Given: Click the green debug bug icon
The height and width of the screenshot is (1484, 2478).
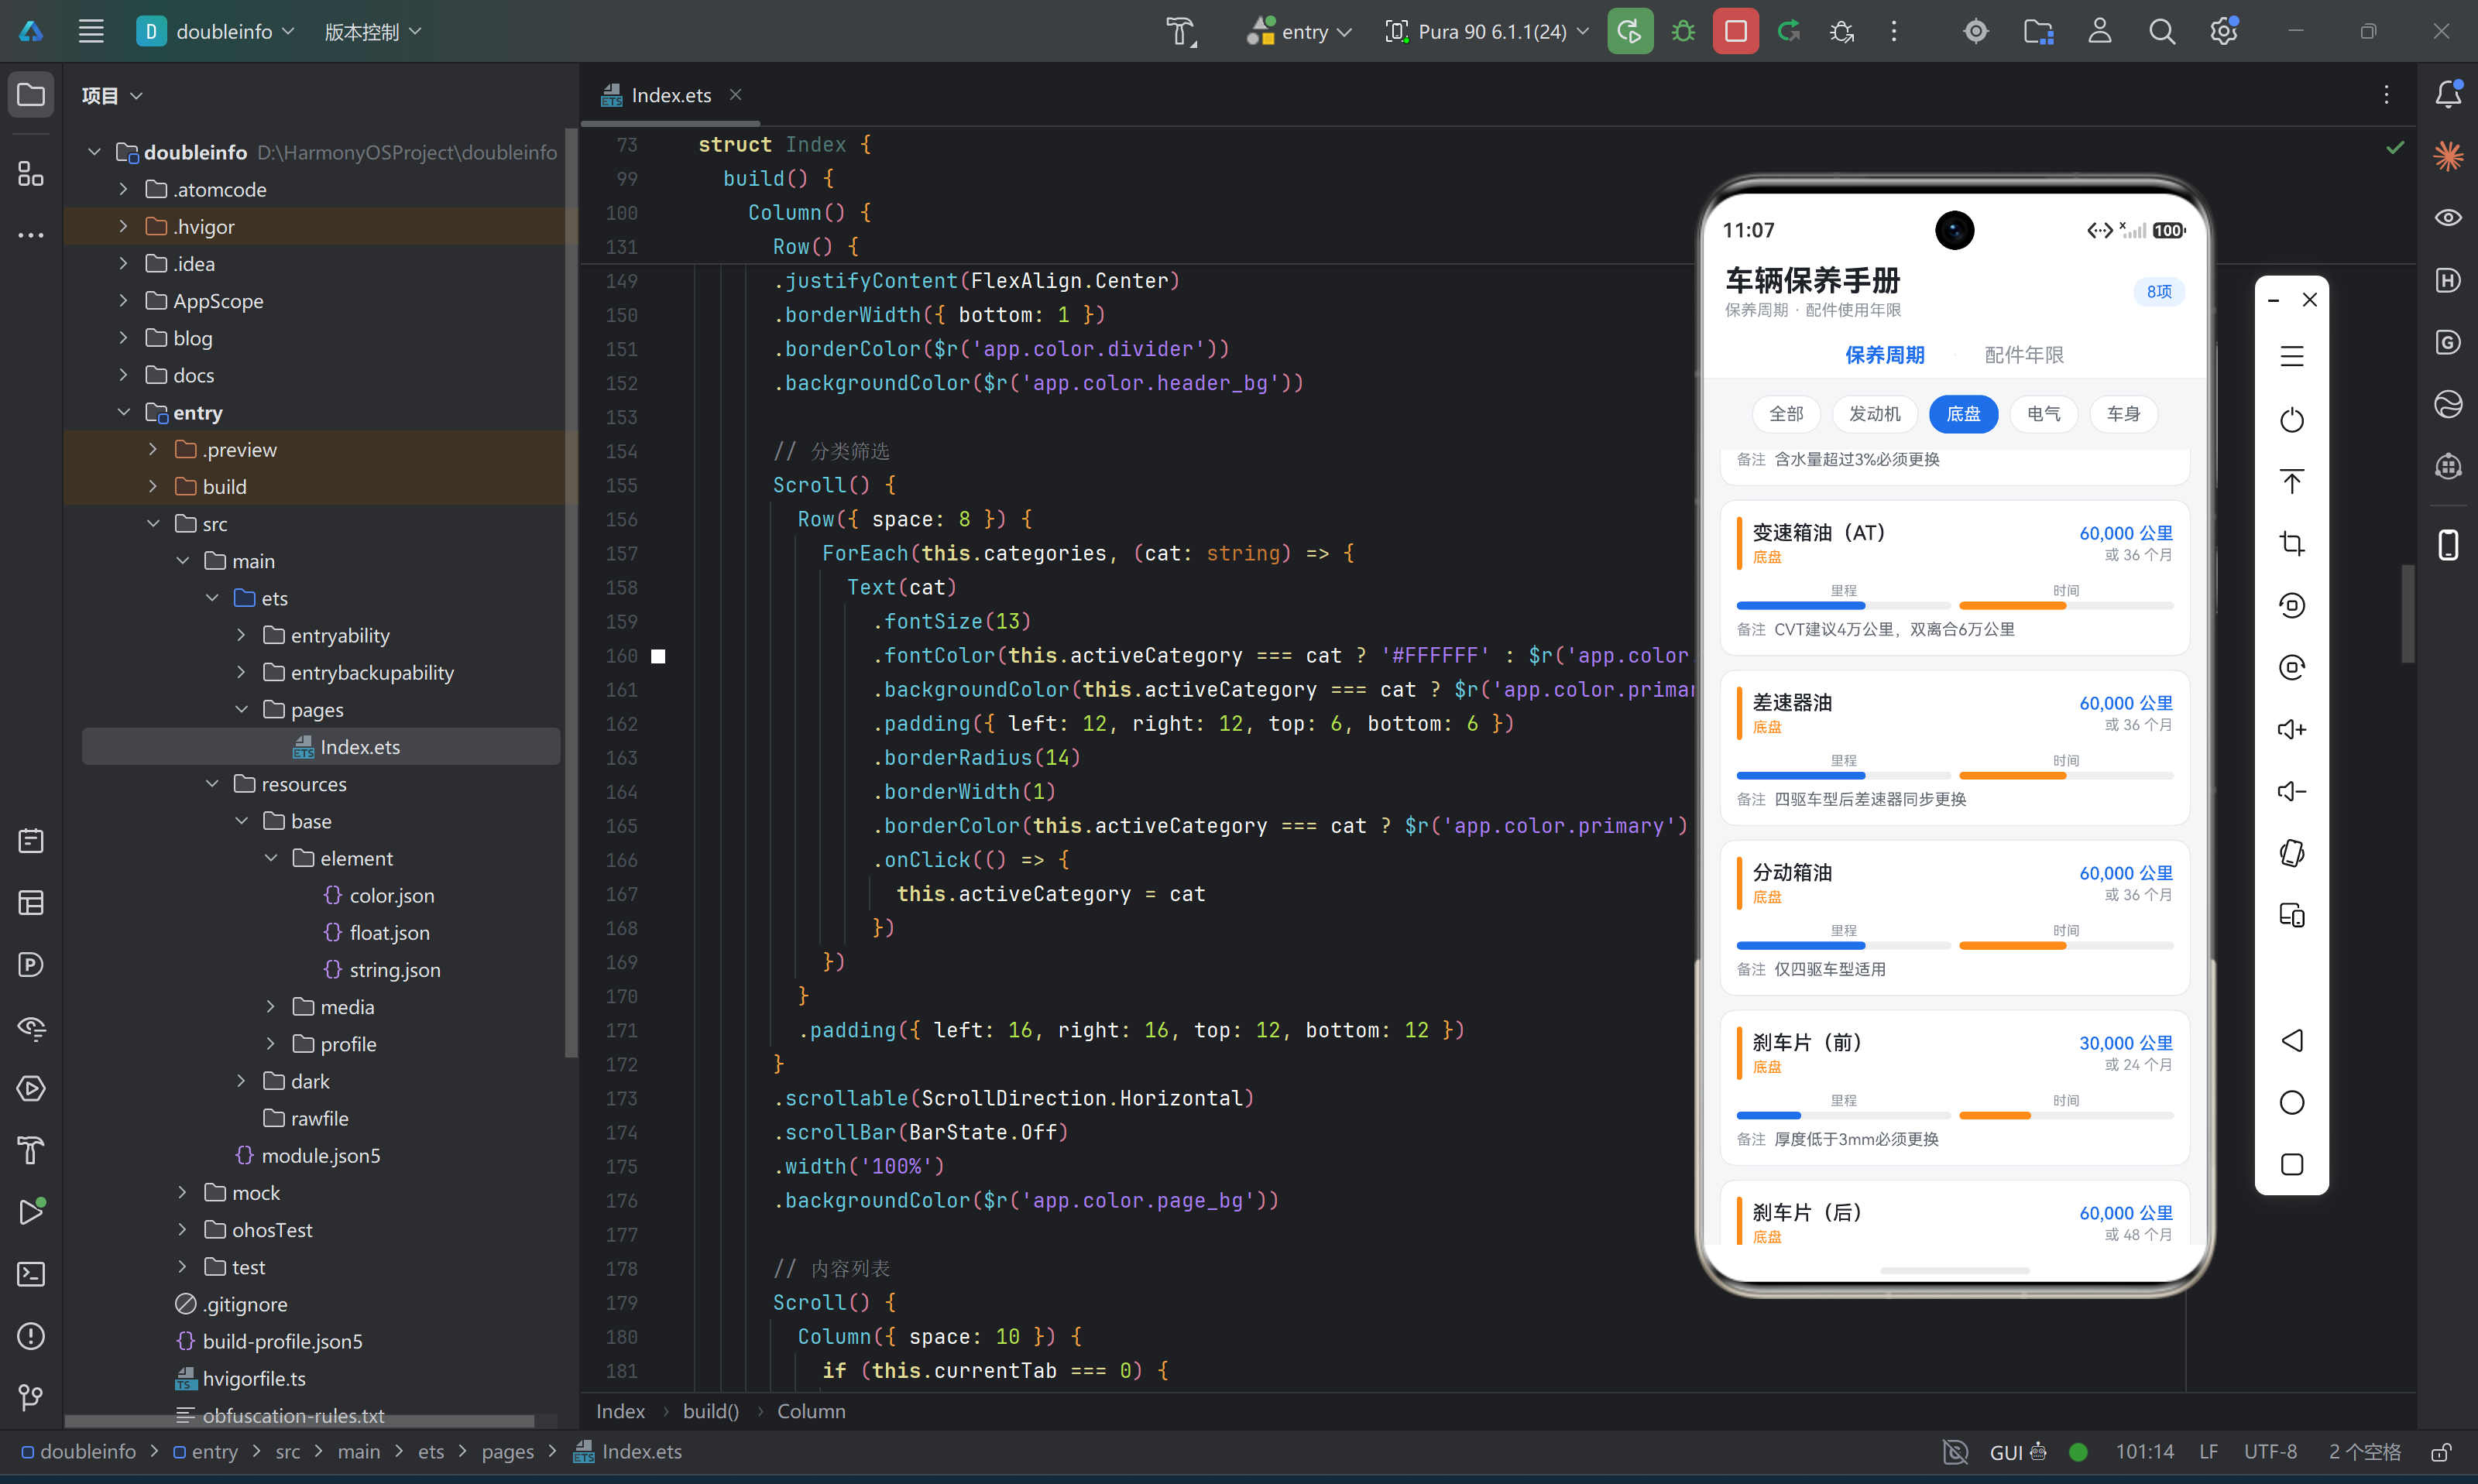Looking at the screenshot, I should (x=1683, y=31).
